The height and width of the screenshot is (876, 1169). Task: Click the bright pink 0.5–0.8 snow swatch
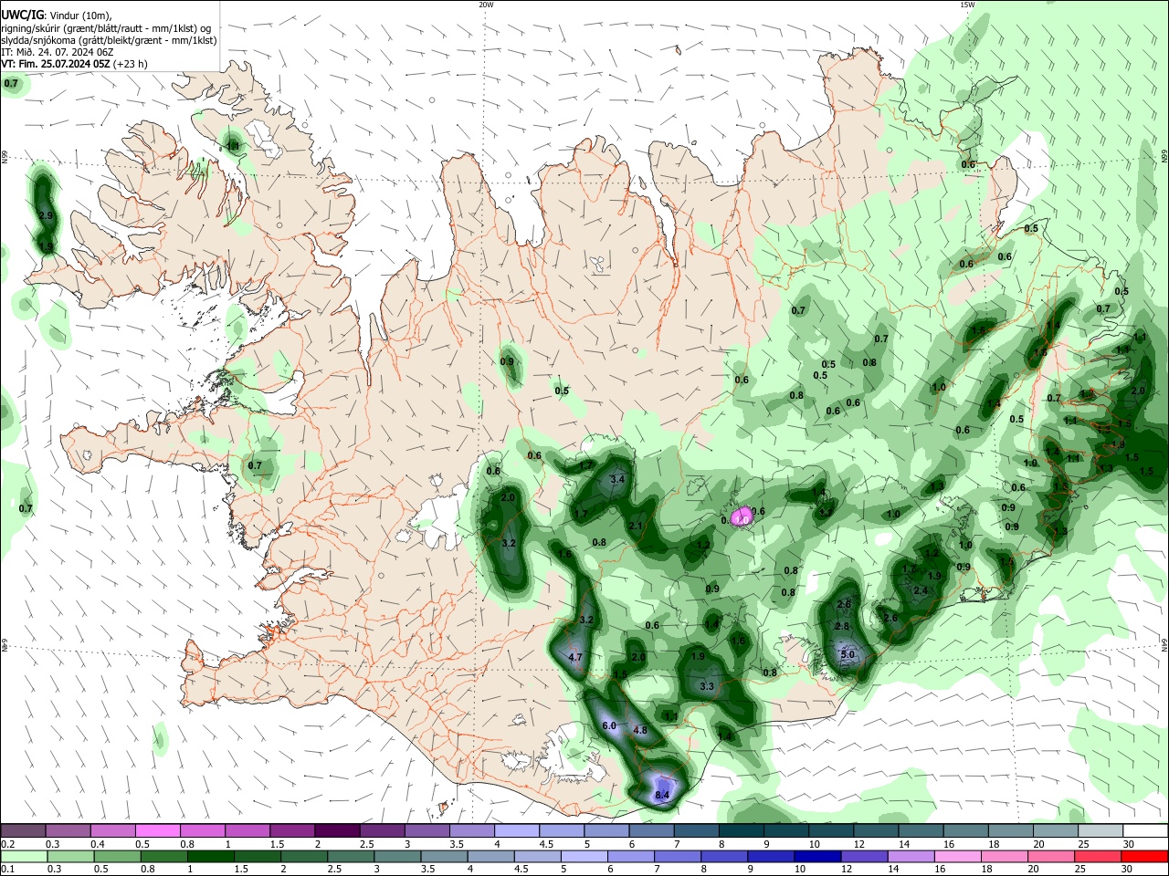tap(157, 831)
